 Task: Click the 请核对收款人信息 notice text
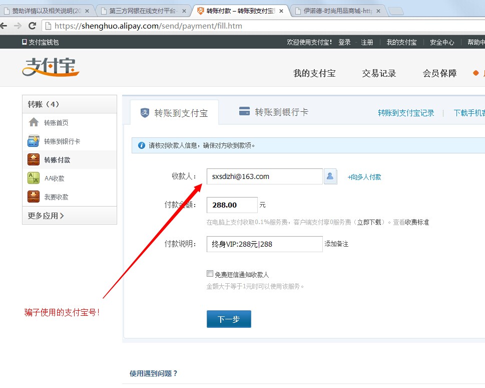(202, 145)
